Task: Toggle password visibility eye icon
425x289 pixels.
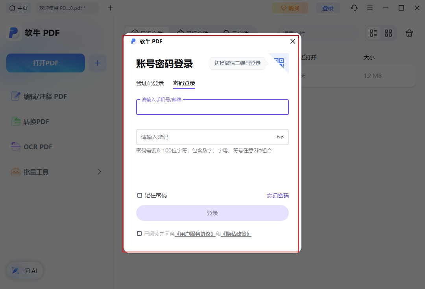Action: [280, 137]
